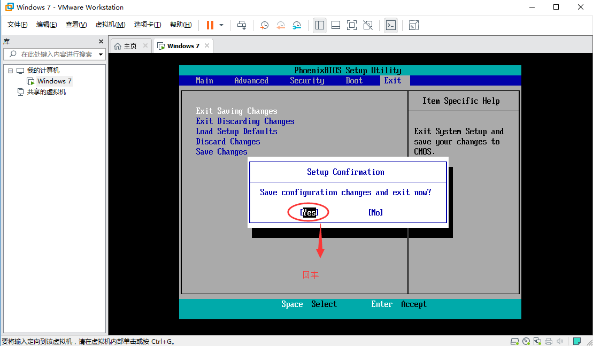Click Exit Discarding Changes option

[245, 121]
